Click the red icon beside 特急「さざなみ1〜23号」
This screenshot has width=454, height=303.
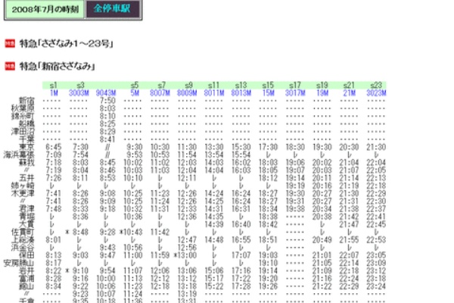[x=10, y=43]
